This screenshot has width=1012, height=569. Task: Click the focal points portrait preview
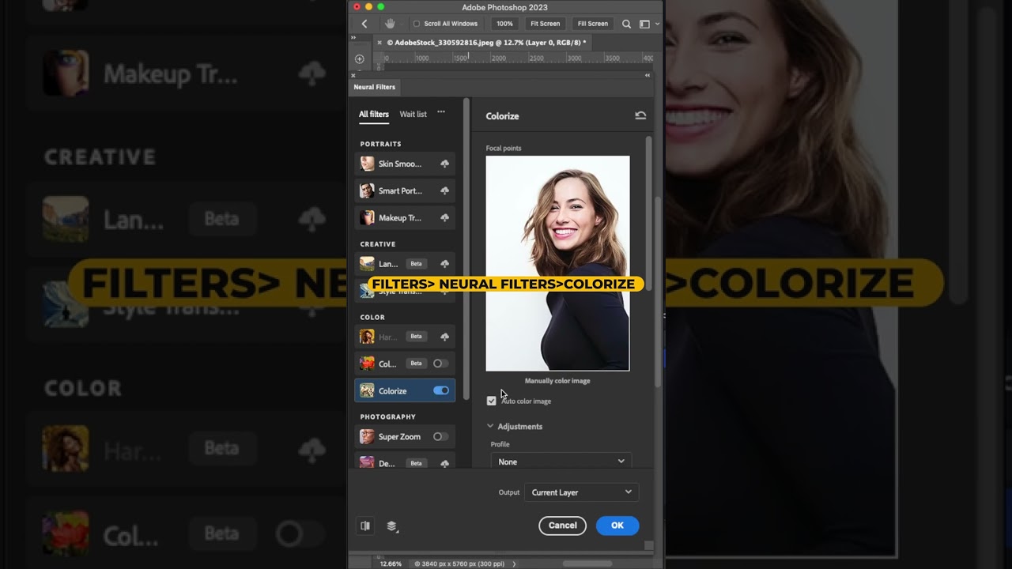557,263
